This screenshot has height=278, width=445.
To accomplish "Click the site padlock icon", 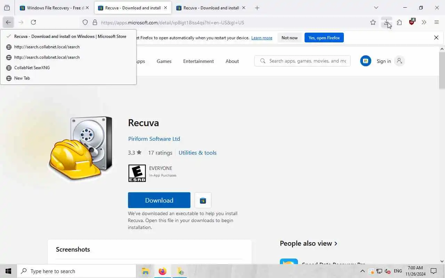I will coord(95,22).
